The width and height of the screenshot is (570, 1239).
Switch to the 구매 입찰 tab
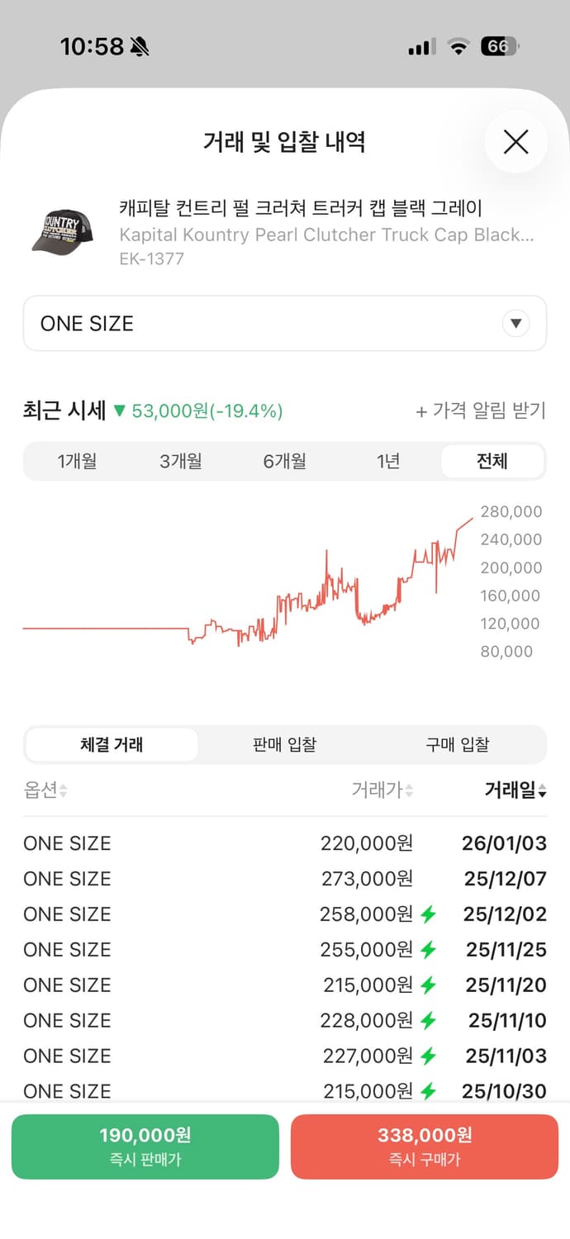click(x=458, y=744)
